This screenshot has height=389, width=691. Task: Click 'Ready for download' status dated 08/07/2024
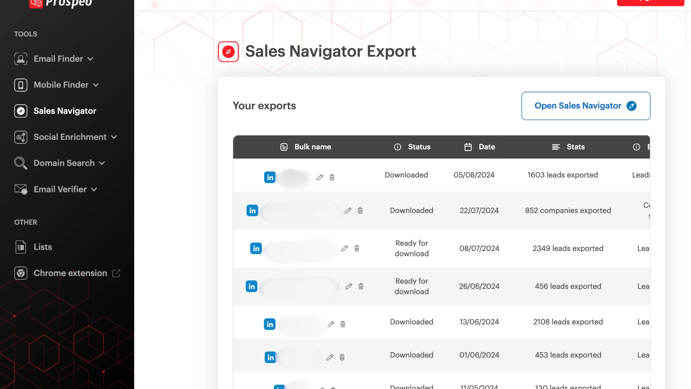tap(412, 248)
